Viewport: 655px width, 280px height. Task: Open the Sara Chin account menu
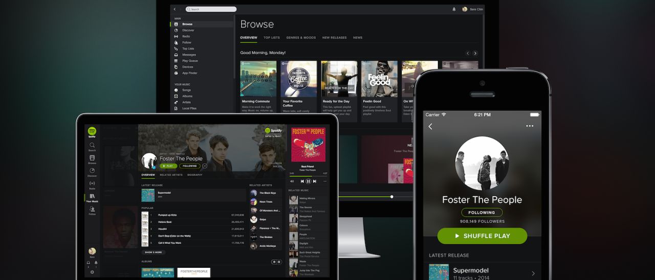point(472,9)
